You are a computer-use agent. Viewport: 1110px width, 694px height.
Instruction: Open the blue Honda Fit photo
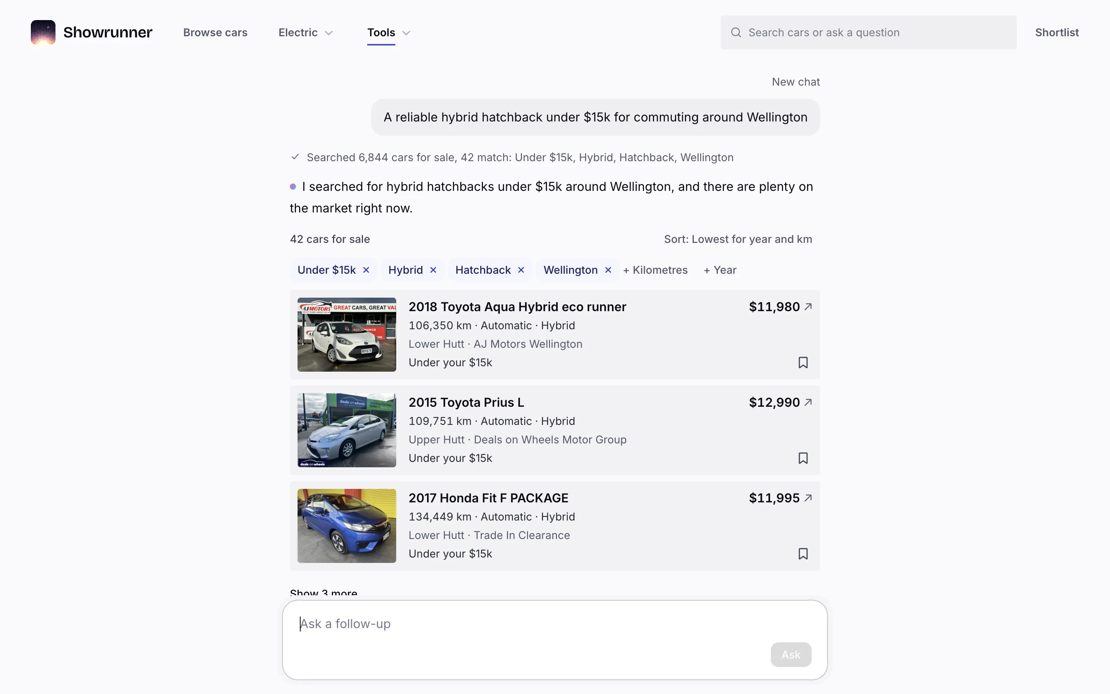coord(347,526)
